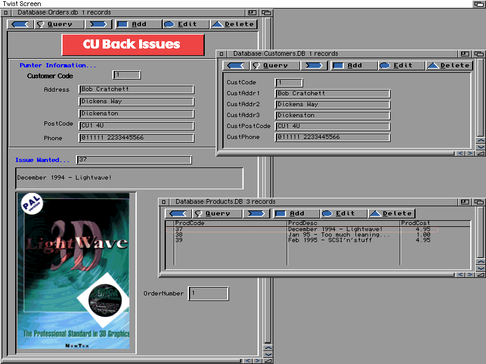Click right scroll arrow in Customers window
The height and width of the screenshot is (364, 486).
(x=470, y=153)
